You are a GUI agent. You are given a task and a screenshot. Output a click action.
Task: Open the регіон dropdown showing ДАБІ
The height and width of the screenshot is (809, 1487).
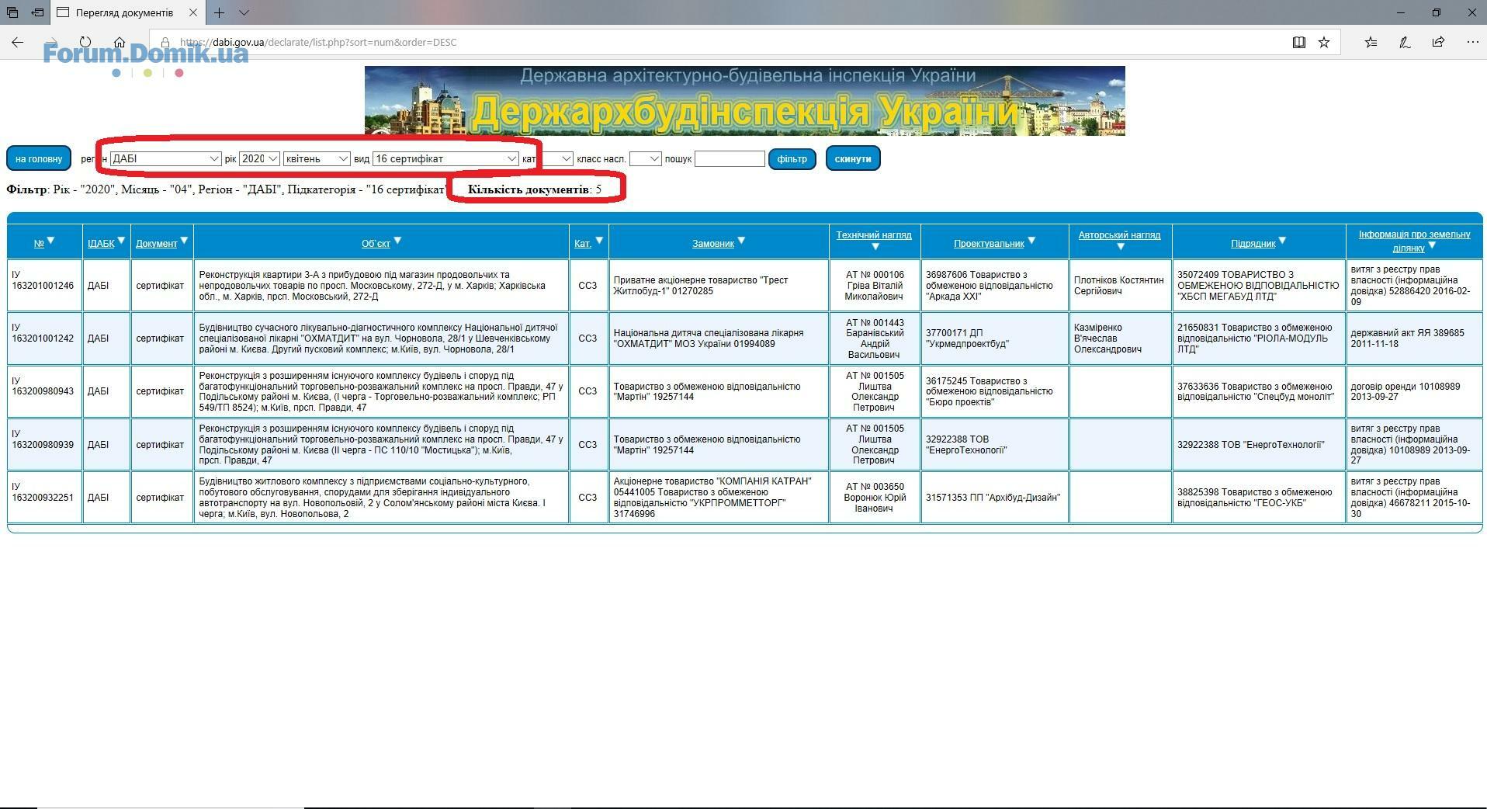click(x=166, y=158)
